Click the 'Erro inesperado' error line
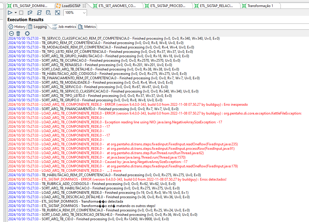This screenshot has width=309, height=222. click(x=128, y=105)
